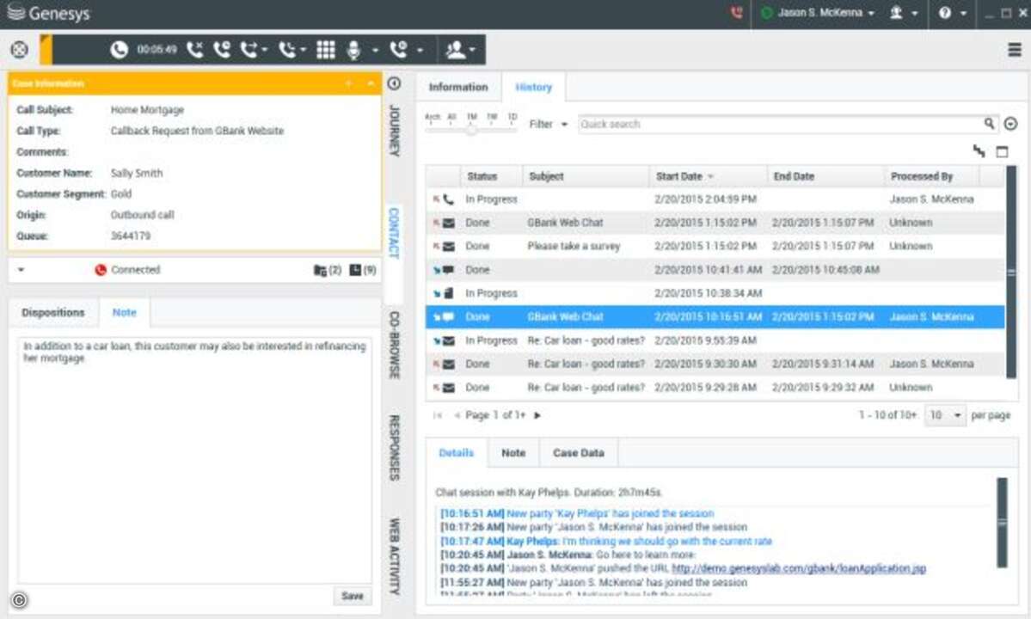Viewport: 1031px width, 619px height.
Task: Open the pushed loanApplication.jsp URL link
Action: pos(799,569)
